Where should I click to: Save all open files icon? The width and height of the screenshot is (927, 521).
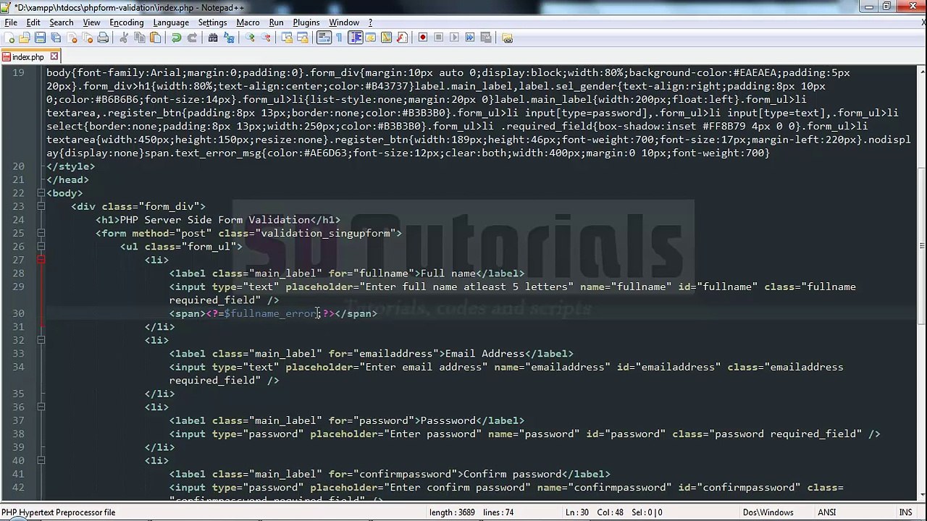pyautogui.click(x=56, y=38)
